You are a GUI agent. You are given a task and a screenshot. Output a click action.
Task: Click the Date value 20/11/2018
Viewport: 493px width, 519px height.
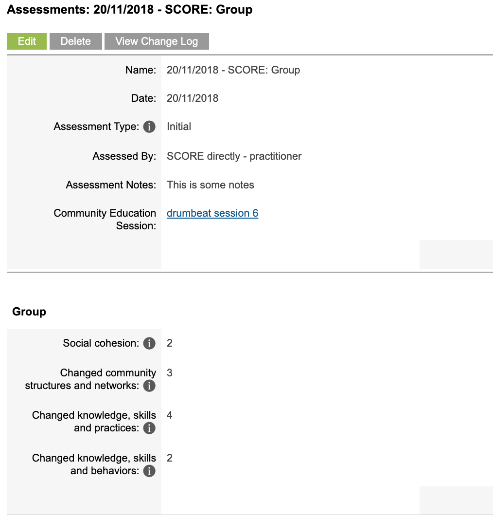click(x=192, y=98)
